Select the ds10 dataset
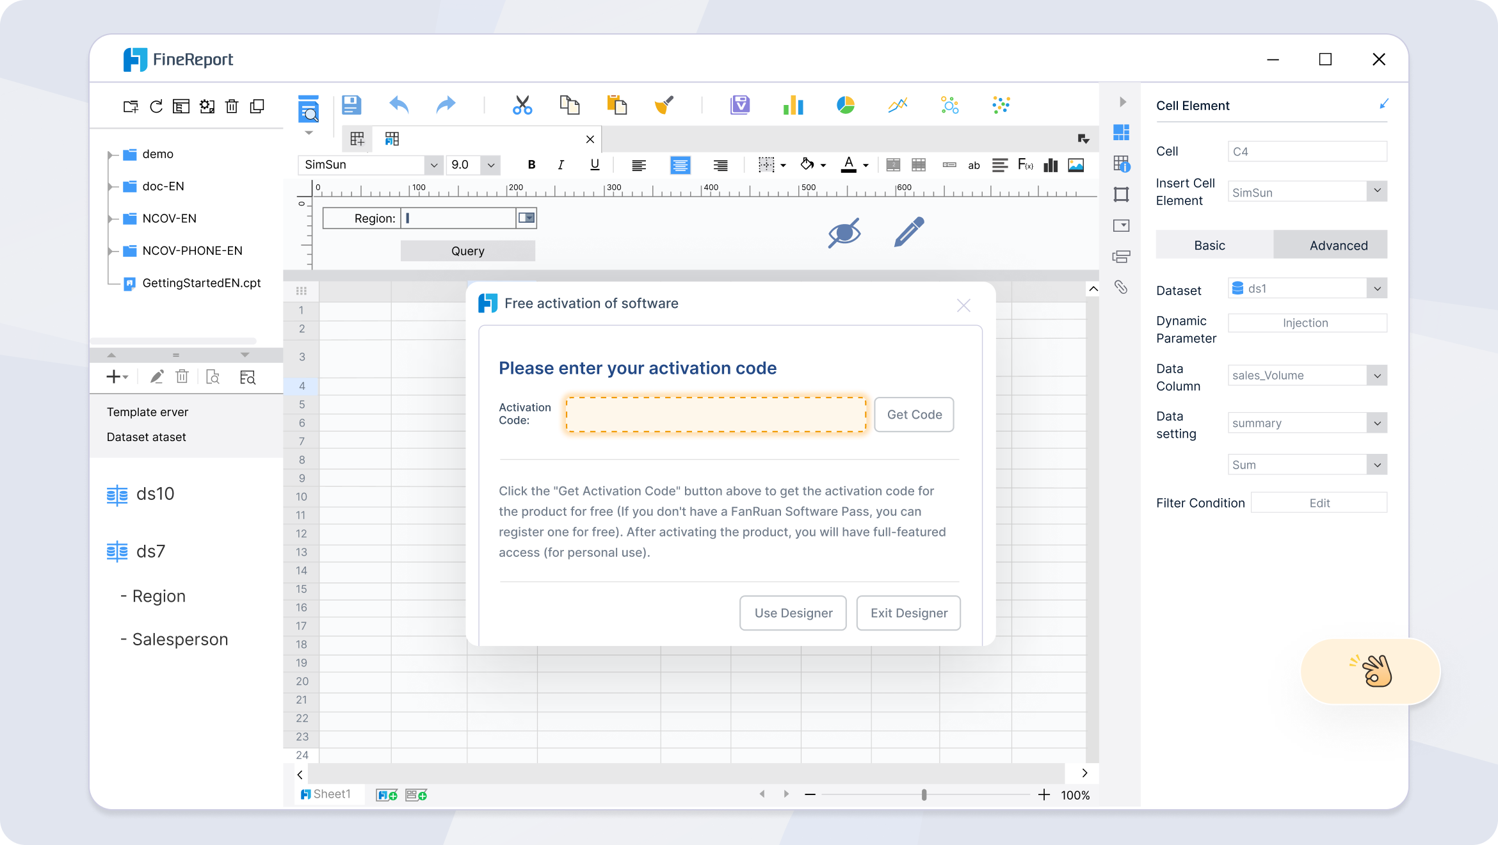The width and height of the screenshot is (1498, 845). 141,494
